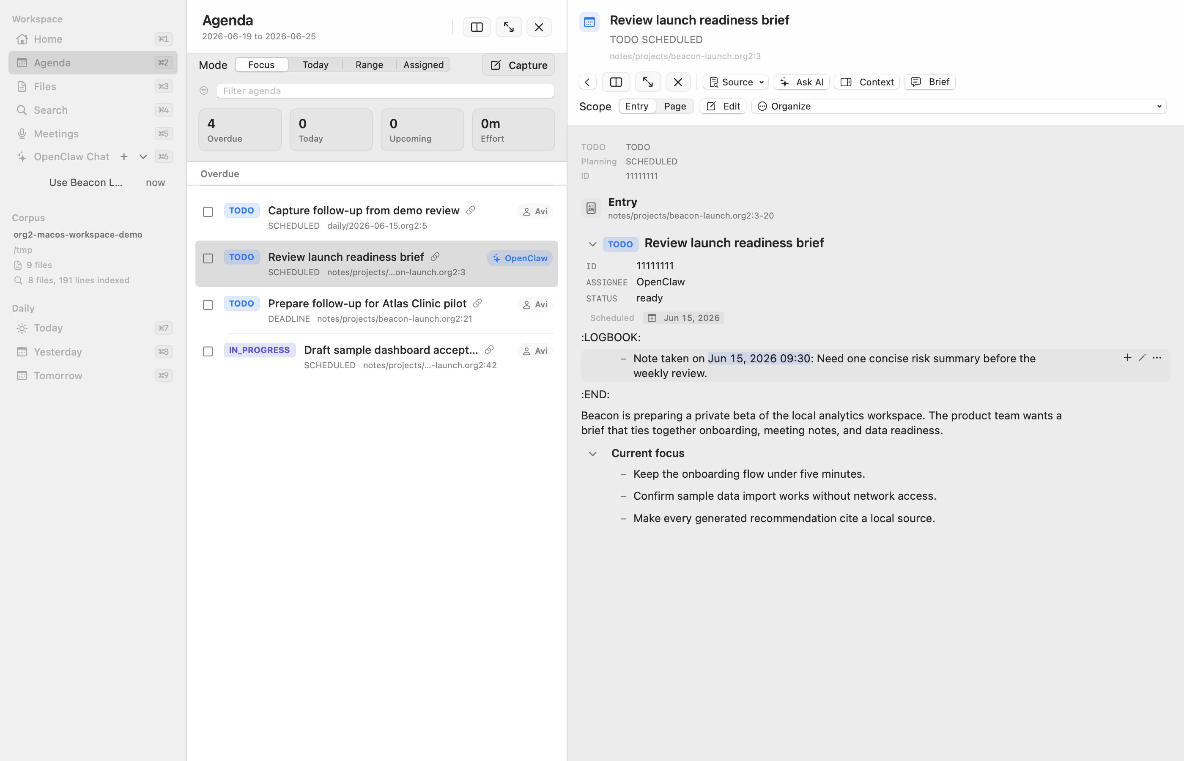Expand detail pane to full size
This screenshot has width=1184, height=761.
(x=648, y=82)
